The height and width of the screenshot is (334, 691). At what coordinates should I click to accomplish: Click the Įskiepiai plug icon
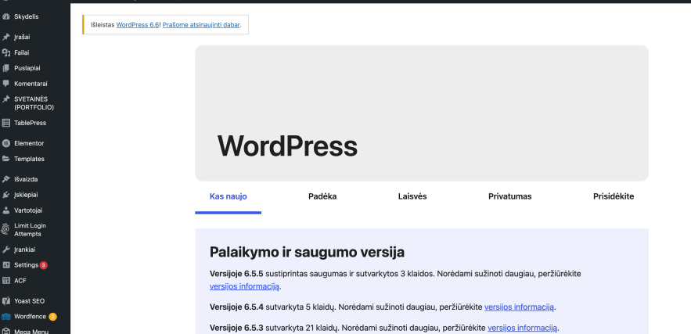(5, 195)
